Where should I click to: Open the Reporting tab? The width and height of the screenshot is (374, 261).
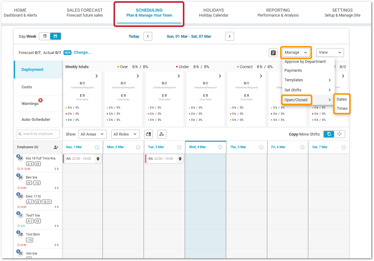pos(278,13)
